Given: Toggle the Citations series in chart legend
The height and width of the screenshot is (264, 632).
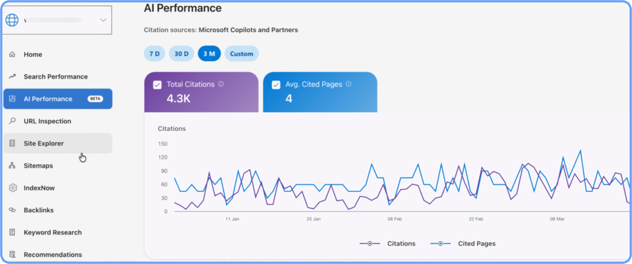Looking at the screenshot, I should point(388,243).
